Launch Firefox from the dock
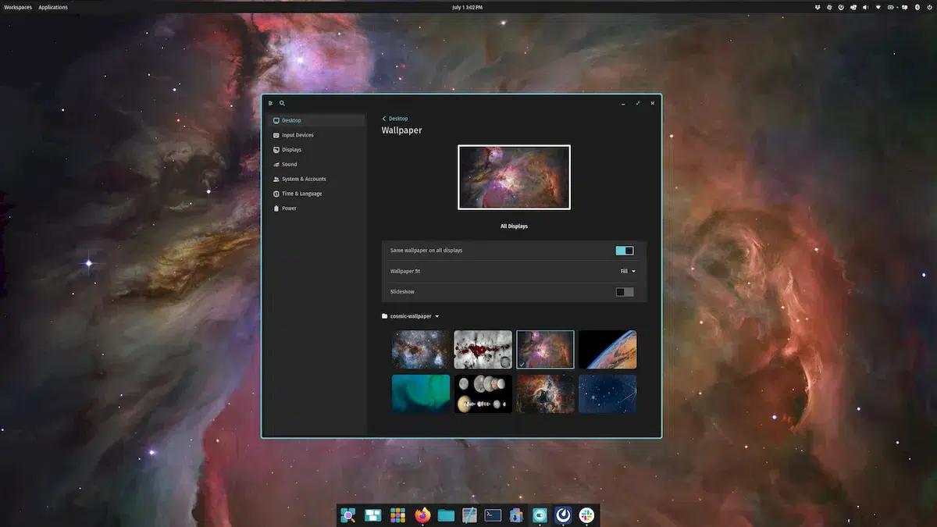937x527 pixels. click(422, 515)
